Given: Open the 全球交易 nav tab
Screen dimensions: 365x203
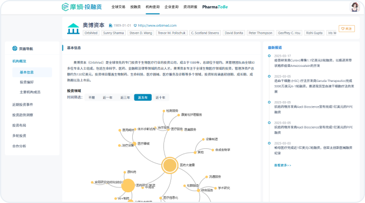Looking at the screenshot, I should point(118,7).
